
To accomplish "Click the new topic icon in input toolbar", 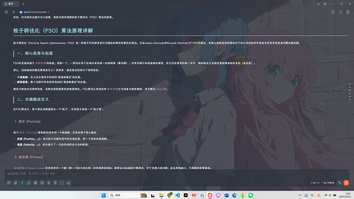I will pyautogui.click(x=9, y=183).
